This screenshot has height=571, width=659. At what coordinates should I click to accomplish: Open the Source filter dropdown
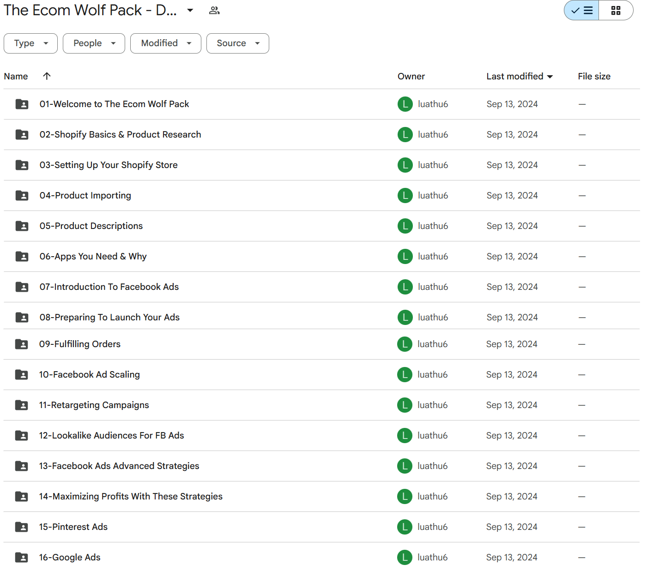[x=237, y=43]
